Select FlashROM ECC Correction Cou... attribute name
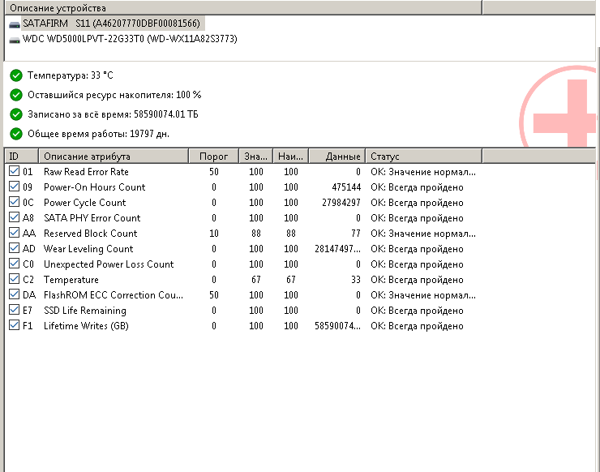The width and height of the screenshot is (600, 472). pyautogui.click(x=114, y=295)
